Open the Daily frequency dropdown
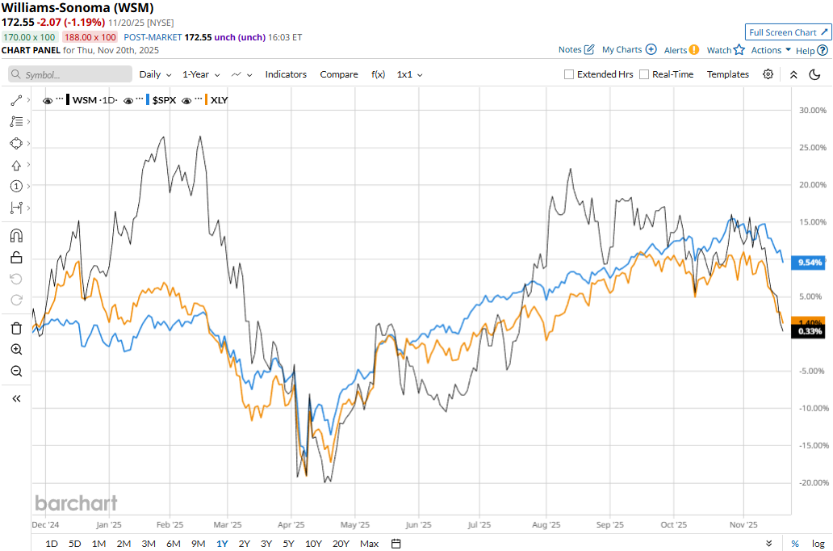833x551 pixels. point(155,74)
